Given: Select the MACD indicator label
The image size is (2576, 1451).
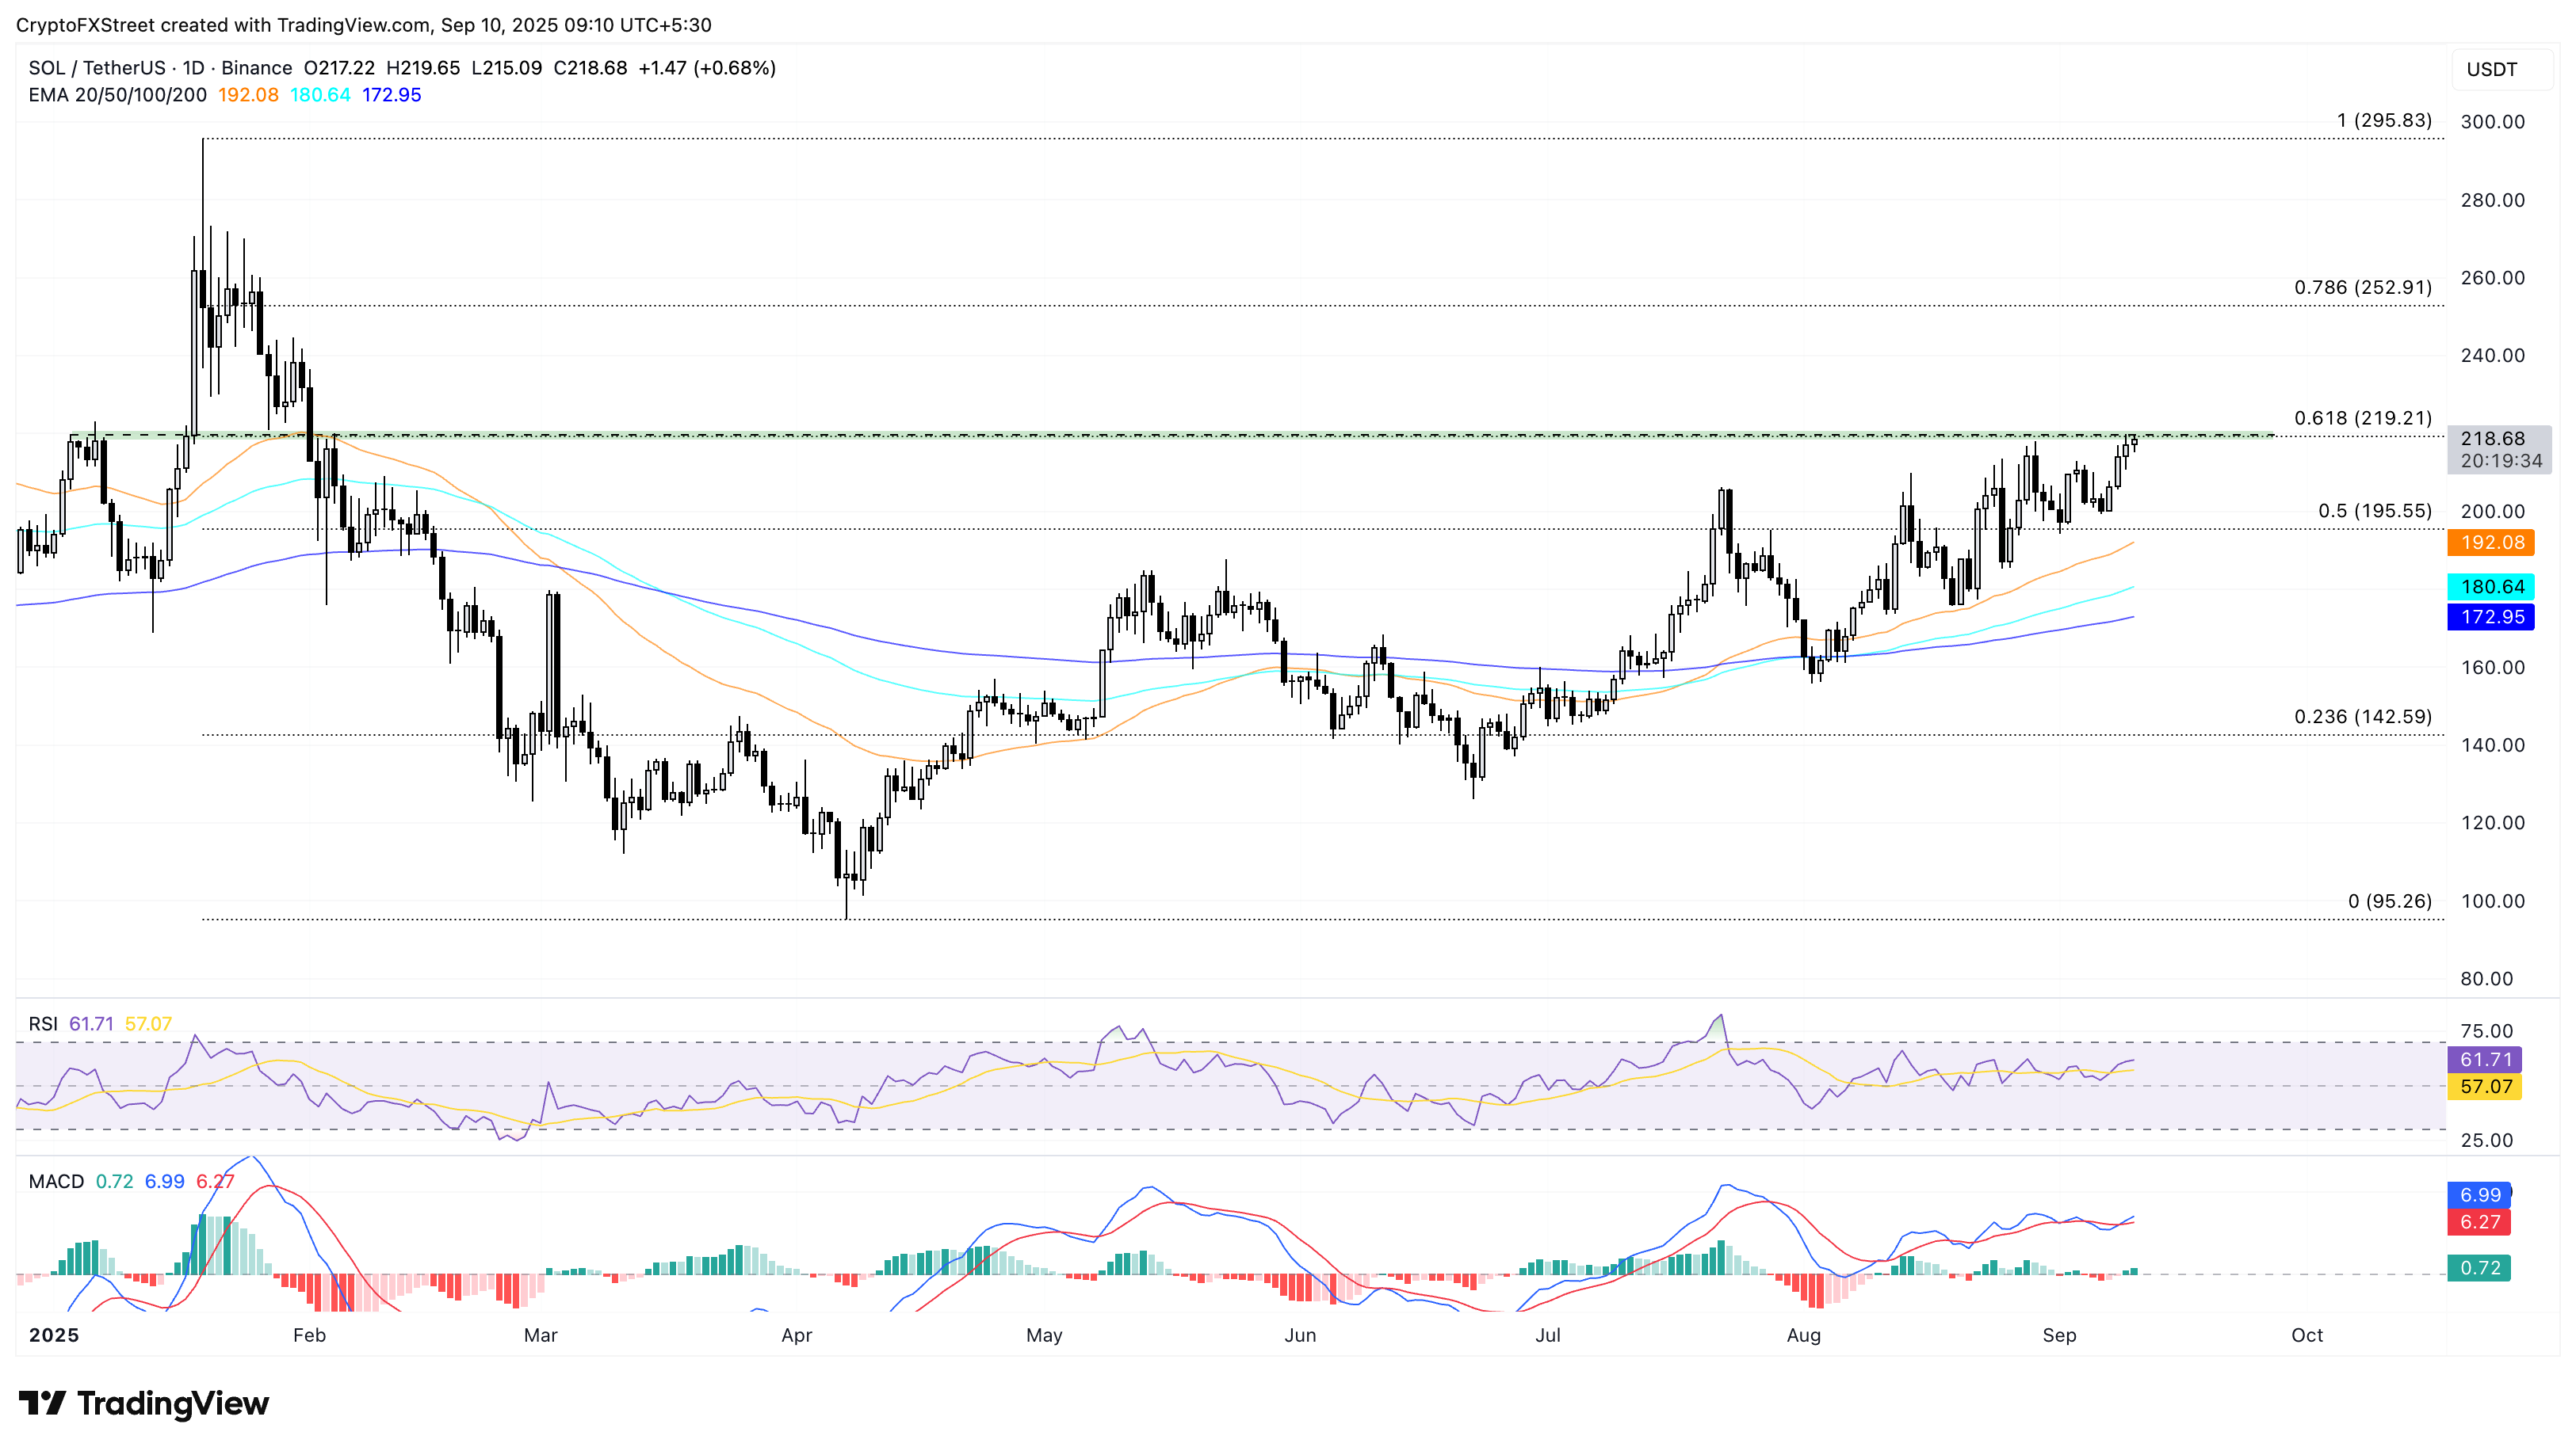Looking at the screenshot, I should 56,1181.
